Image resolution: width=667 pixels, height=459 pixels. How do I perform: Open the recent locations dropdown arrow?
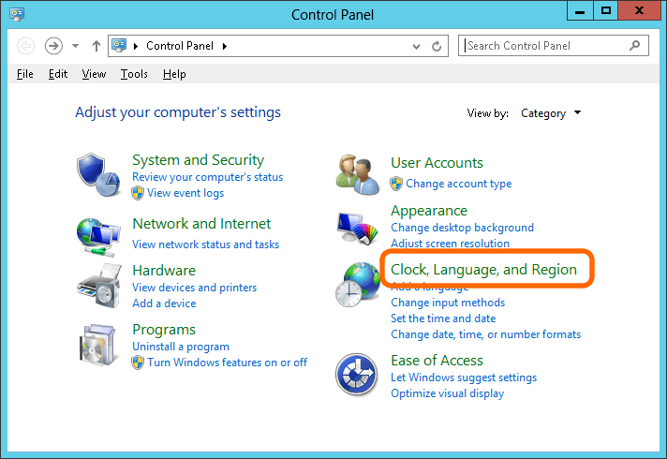coord(75,46)
